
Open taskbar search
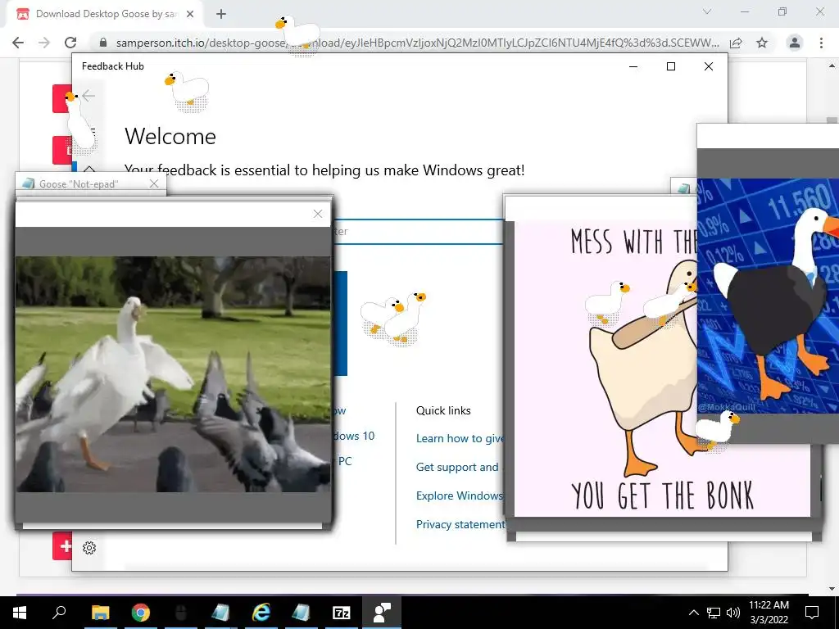pyautogui.click(x=59, y=612)
